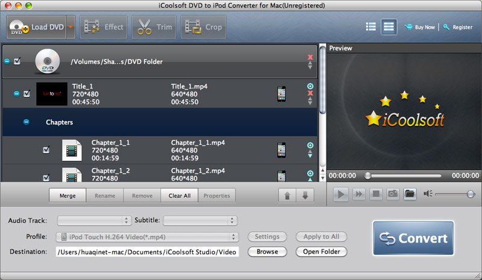The width and height of the screenshot is (482, 280).
Task: Open the Load DVD dropdown arrow
Action: click(x=70, y=27)
